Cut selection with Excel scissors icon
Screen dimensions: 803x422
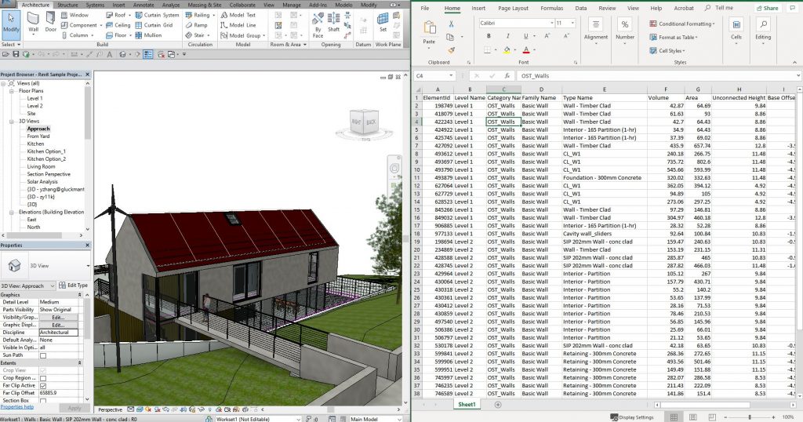coord(451,24)
